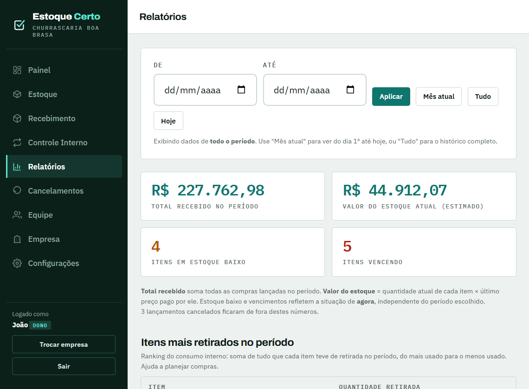Select the Hoje button

coord(168,121)
